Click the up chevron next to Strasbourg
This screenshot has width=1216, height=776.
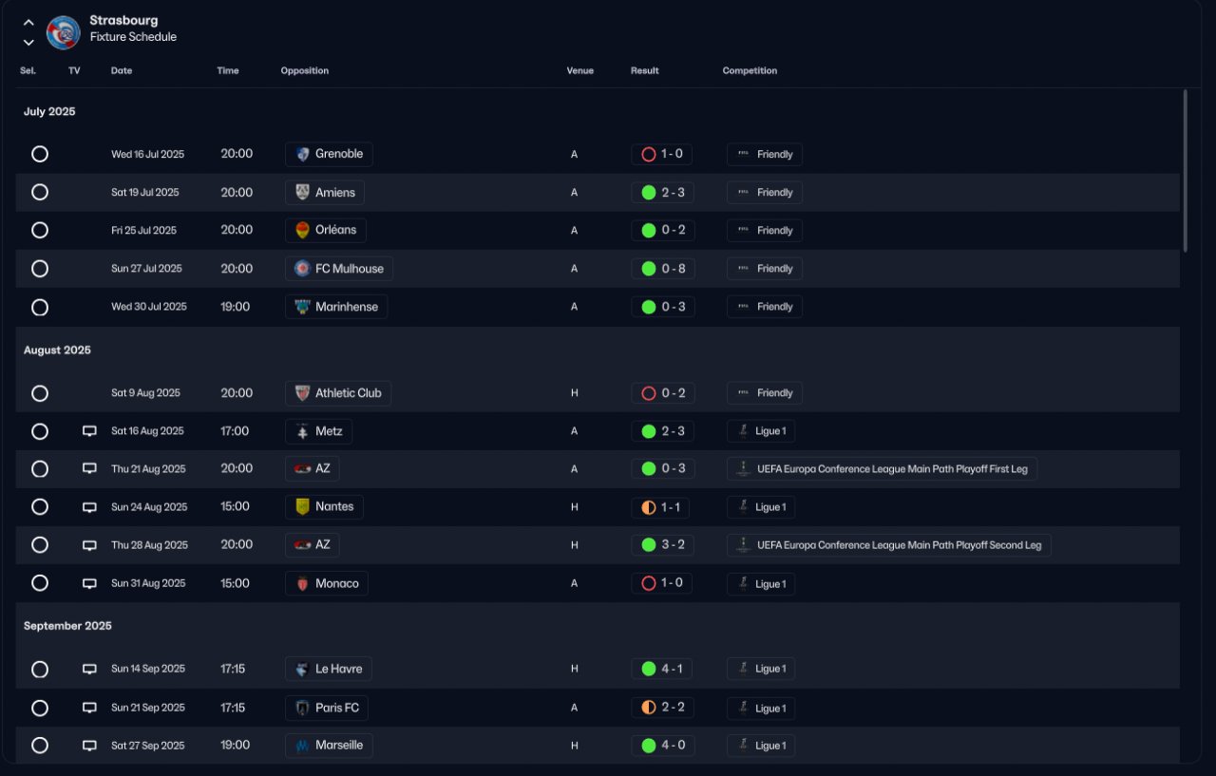(28, 23)
